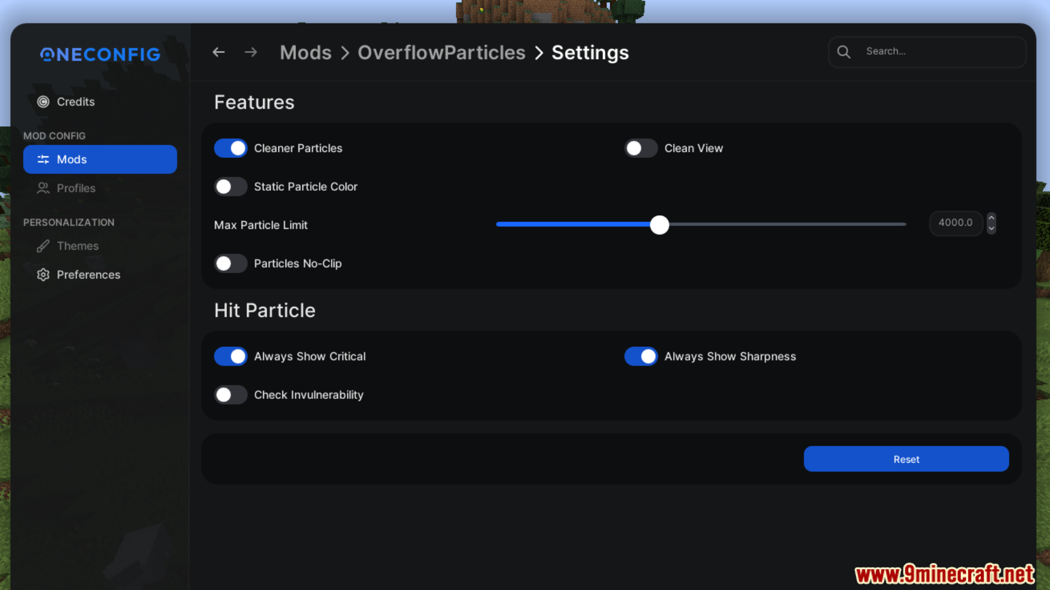Click the MOD CONFIG sidebar header
Screen dimensions: 1050x590
(55, 136)
